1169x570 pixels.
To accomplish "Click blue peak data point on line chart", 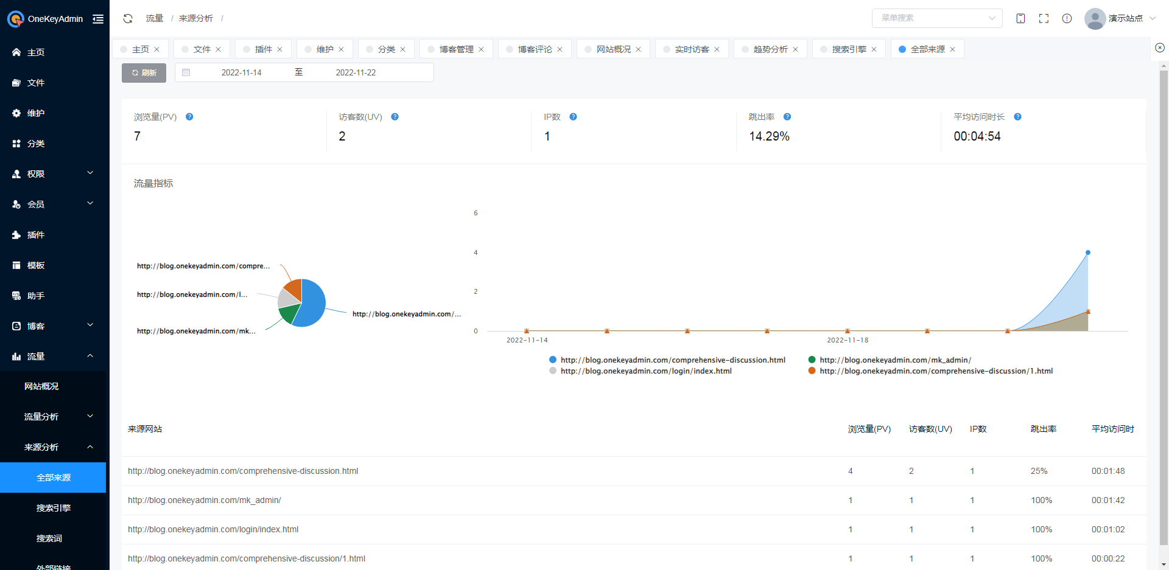I will [x=1088, y=252].
